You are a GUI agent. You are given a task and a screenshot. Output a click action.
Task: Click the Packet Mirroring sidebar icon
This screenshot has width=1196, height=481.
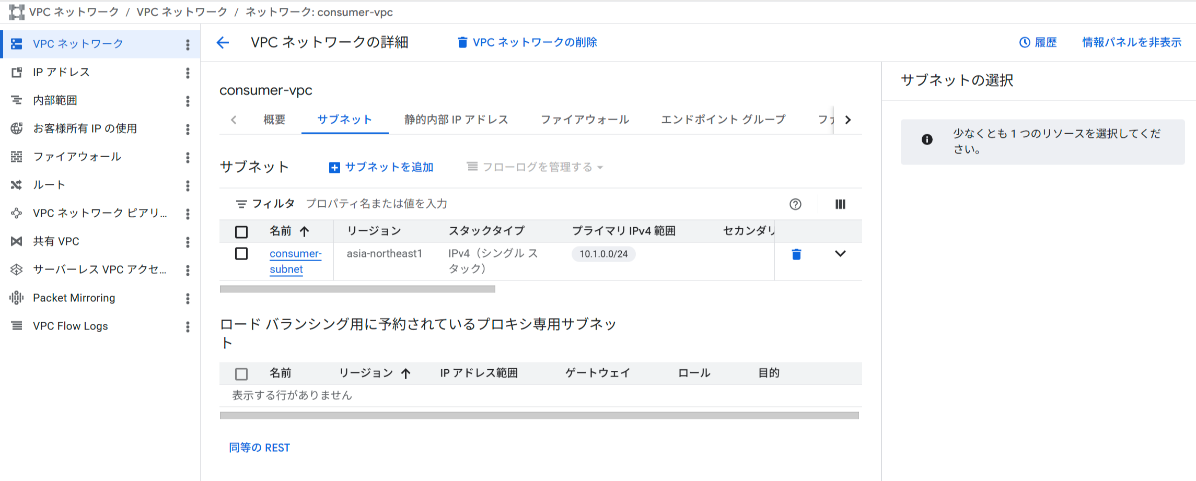point(16,298)
